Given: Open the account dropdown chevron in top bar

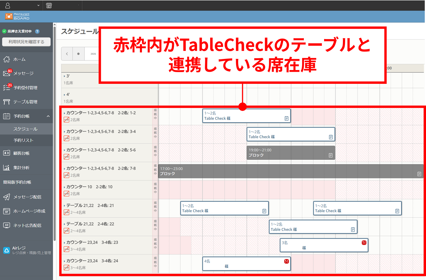Looking at the screenshot, I should 38,6.
